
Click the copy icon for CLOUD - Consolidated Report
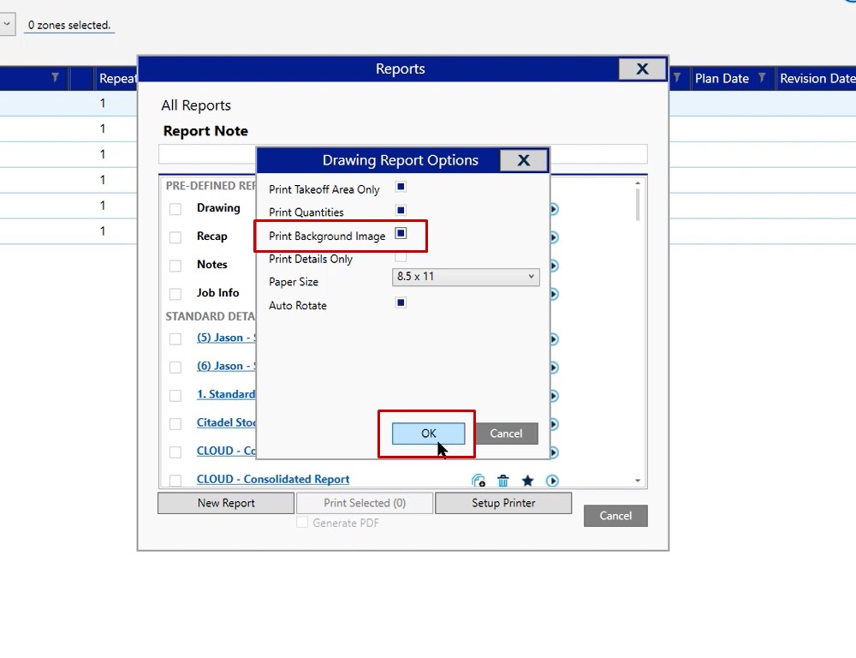tap(479, 481)
